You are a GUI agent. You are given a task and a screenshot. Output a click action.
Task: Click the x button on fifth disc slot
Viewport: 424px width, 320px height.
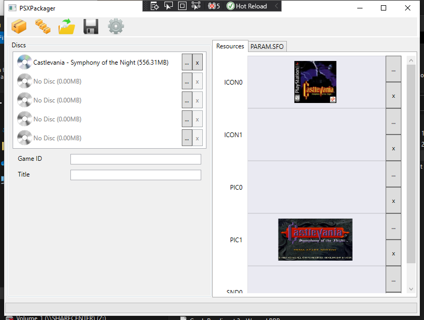pyautogui.click(x=198, y=138)
